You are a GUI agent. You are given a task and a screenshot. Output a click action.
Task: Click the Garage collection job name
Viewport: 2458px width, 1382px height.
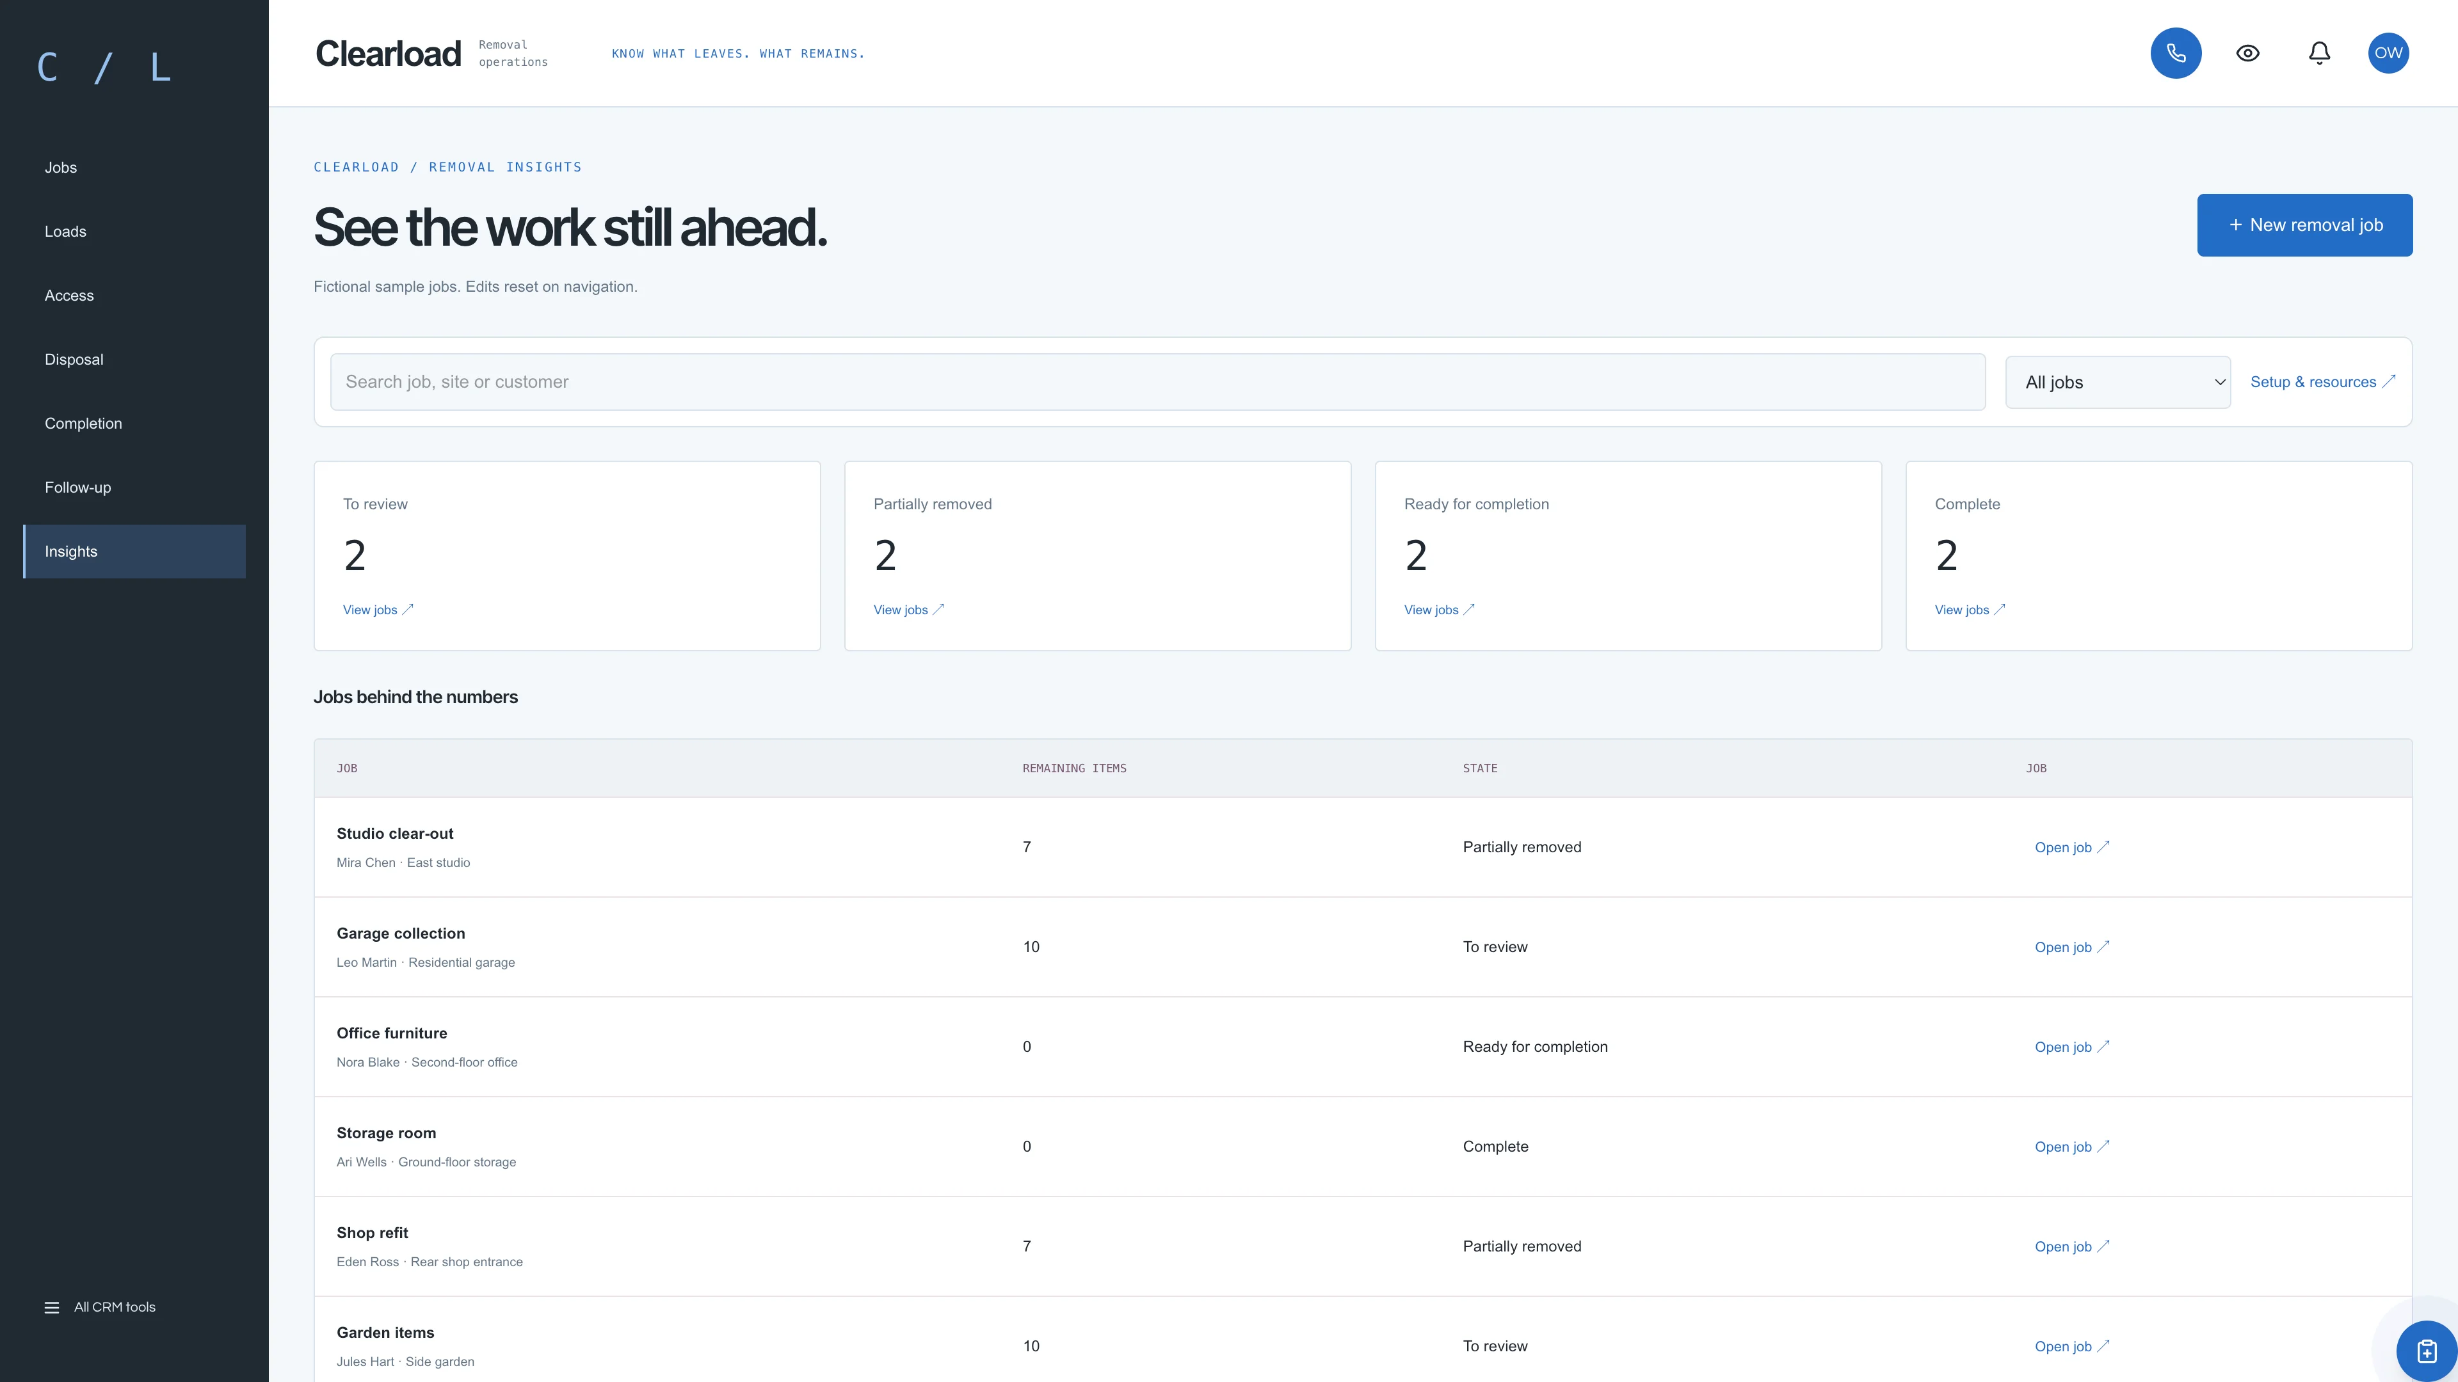401,933
